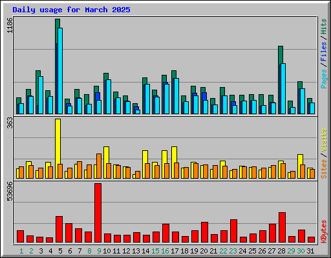Click day label 30 on the x-axis

(301, 251)
